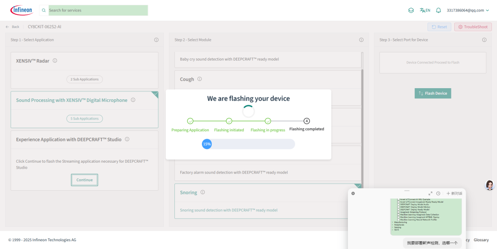This screenshot has height=249, width=497.
Task: Open account dropdown 3317386064@qq.com
Action: click(x=468, y=10)
